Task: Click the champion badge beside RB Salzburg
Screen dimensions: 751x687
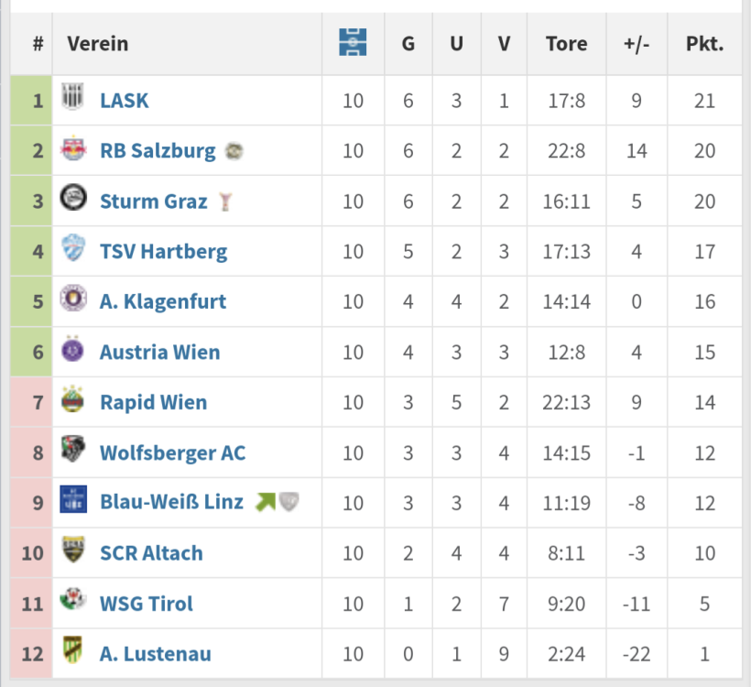Action: point(234,151)
